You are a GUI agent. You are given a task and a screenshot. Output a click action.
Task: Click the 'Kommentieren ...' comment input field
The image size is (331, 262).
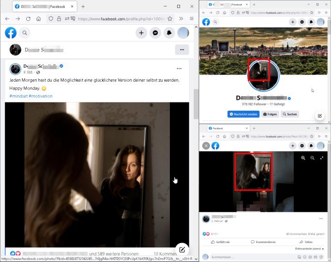click(253, 257)
